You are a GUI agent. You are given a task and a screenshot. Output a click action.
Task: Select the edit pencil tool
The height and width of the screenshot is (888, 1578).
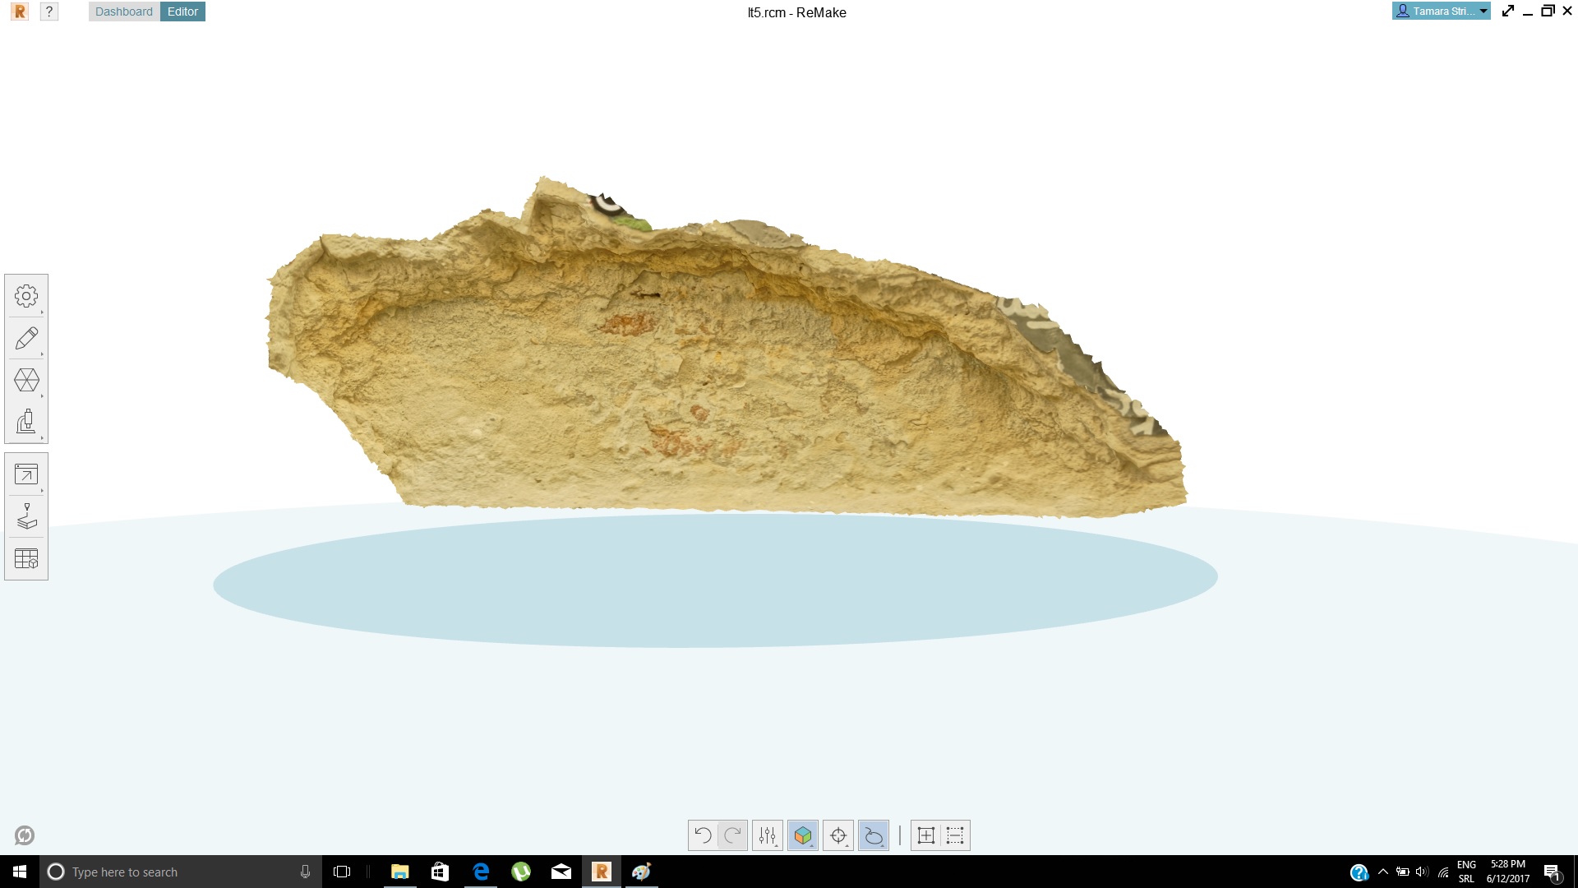(26, 338)
